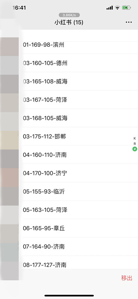Screen dimensions: 138x299
Task: Jump to index letter K
Action: pyautogui.click(x=135, y=138)
